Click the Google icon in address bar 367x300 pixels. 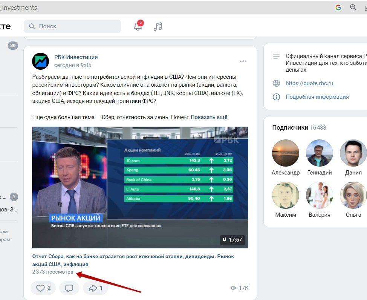pyautogui.click(x=338, y=8)
